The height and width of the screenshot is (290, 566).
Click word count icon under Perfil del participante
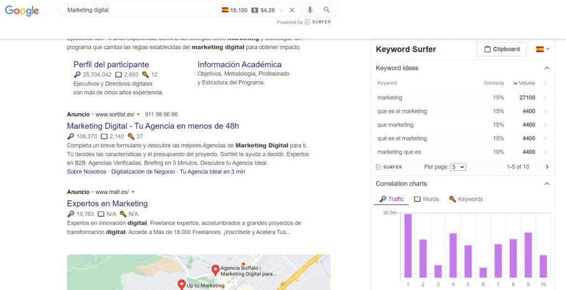point(118,75)
